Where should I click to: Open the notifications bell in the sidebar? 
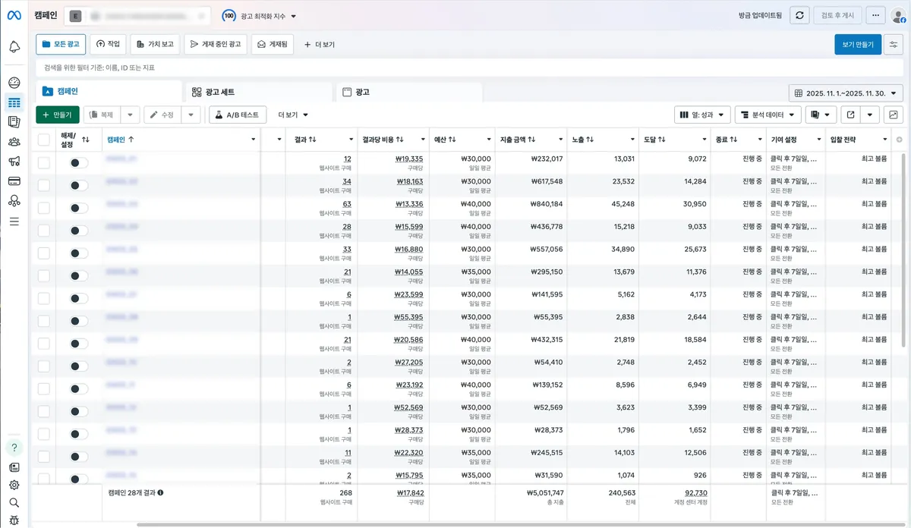[14, 47]
